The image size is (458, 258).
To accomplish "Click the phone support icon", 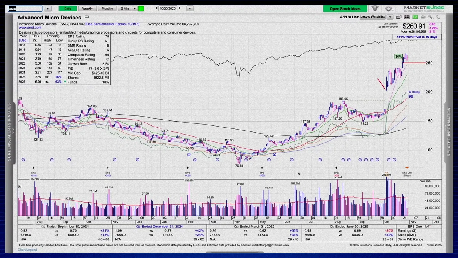I will pyautogui.click(x=438, y=17).
